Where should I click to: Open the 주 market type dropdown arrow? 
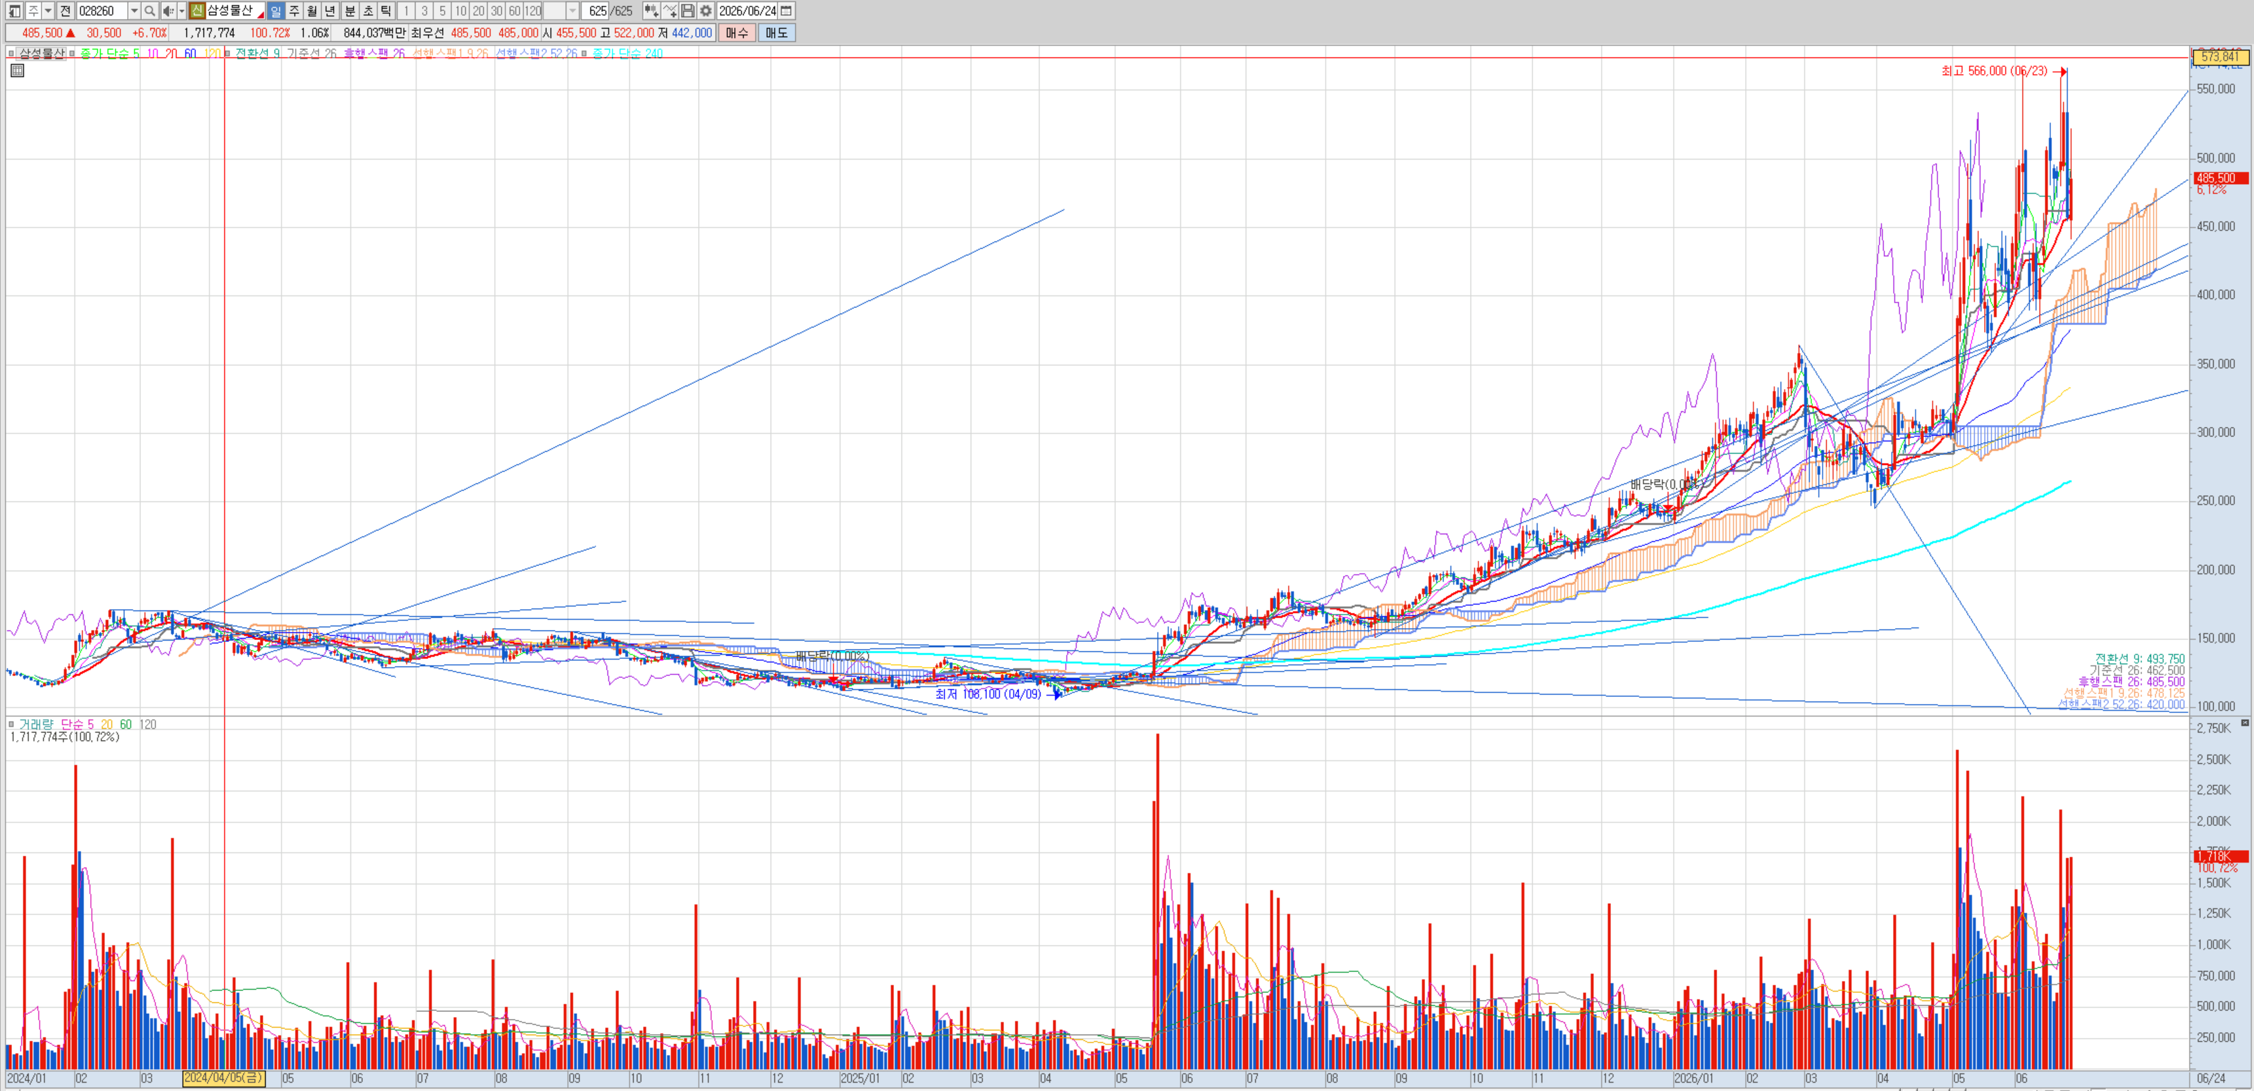click(48, 11)
